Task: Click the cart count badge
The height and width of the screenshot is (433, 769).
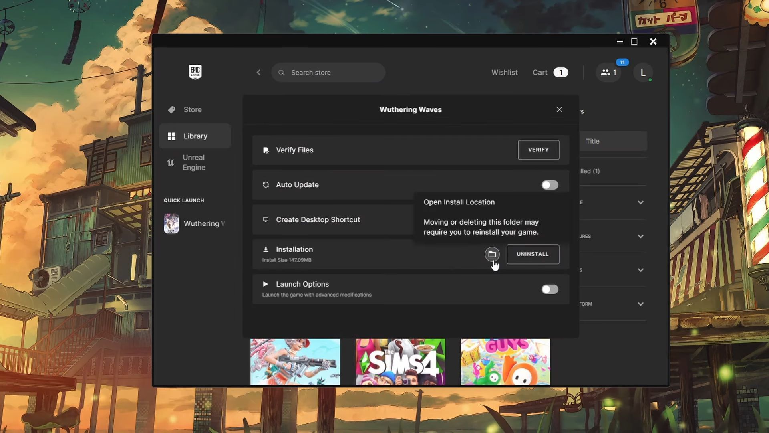Action: (560, 73)
